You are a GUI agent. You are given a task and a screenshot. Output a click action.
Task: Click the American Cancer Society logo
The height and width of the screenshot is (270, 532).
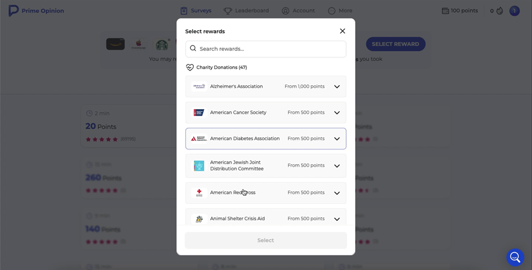click(x=199, y=113)
